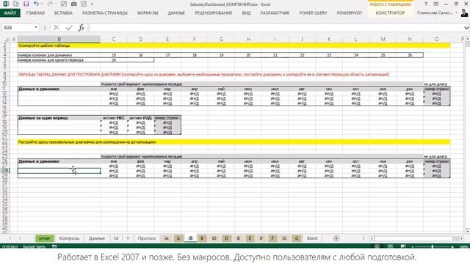Expand the Name Box dropdown arrow

point(36,28)
